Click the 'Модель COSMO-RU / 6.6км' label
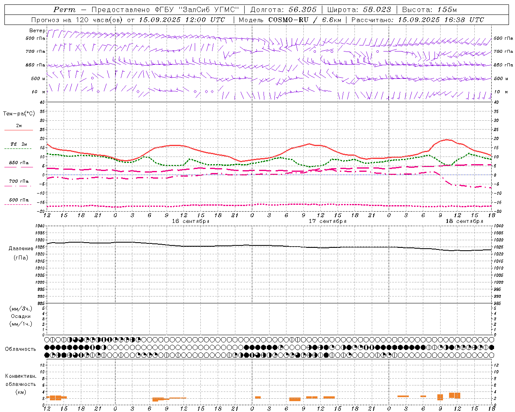 tap(290, 20)
